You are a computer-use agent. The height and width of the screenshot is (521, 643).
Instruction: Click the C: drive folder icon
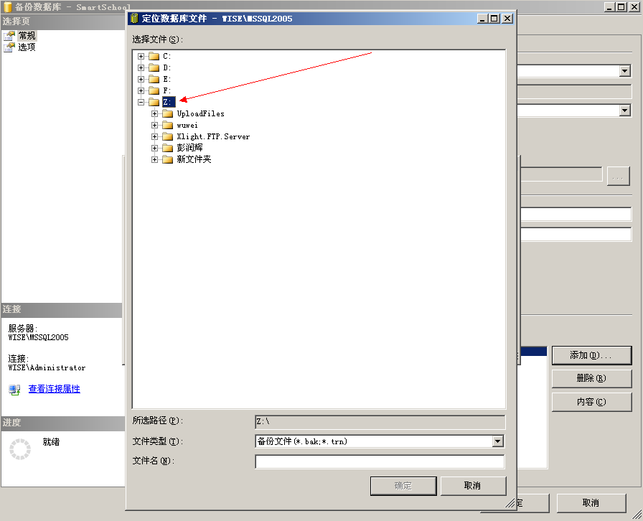coord(154,56)
